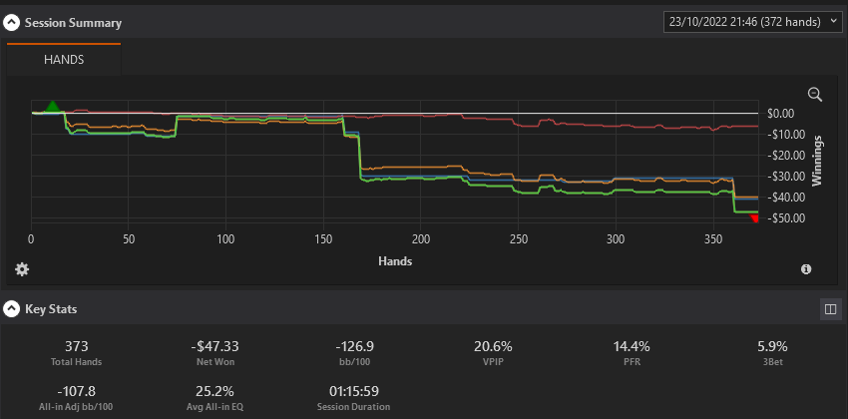
Task: Select the 01:15:59 Session Duration stat
Action: 354,398
